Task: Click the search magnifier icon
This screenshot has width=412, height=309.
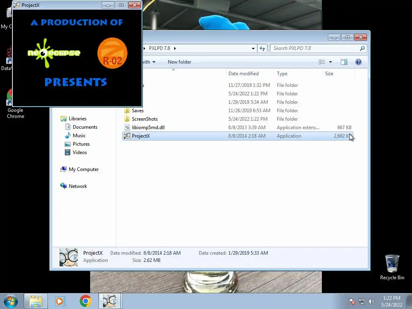Action: click(x=362, y=48)
